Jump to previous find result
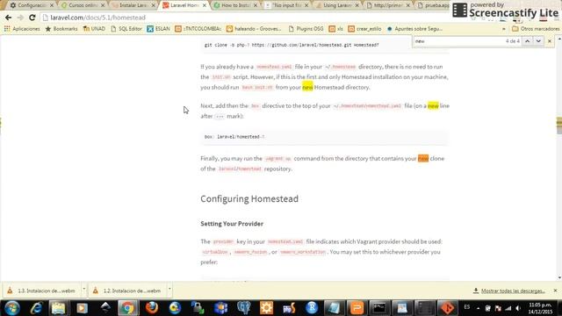Screen dimensions: 562x316 (x=527, y=41)
